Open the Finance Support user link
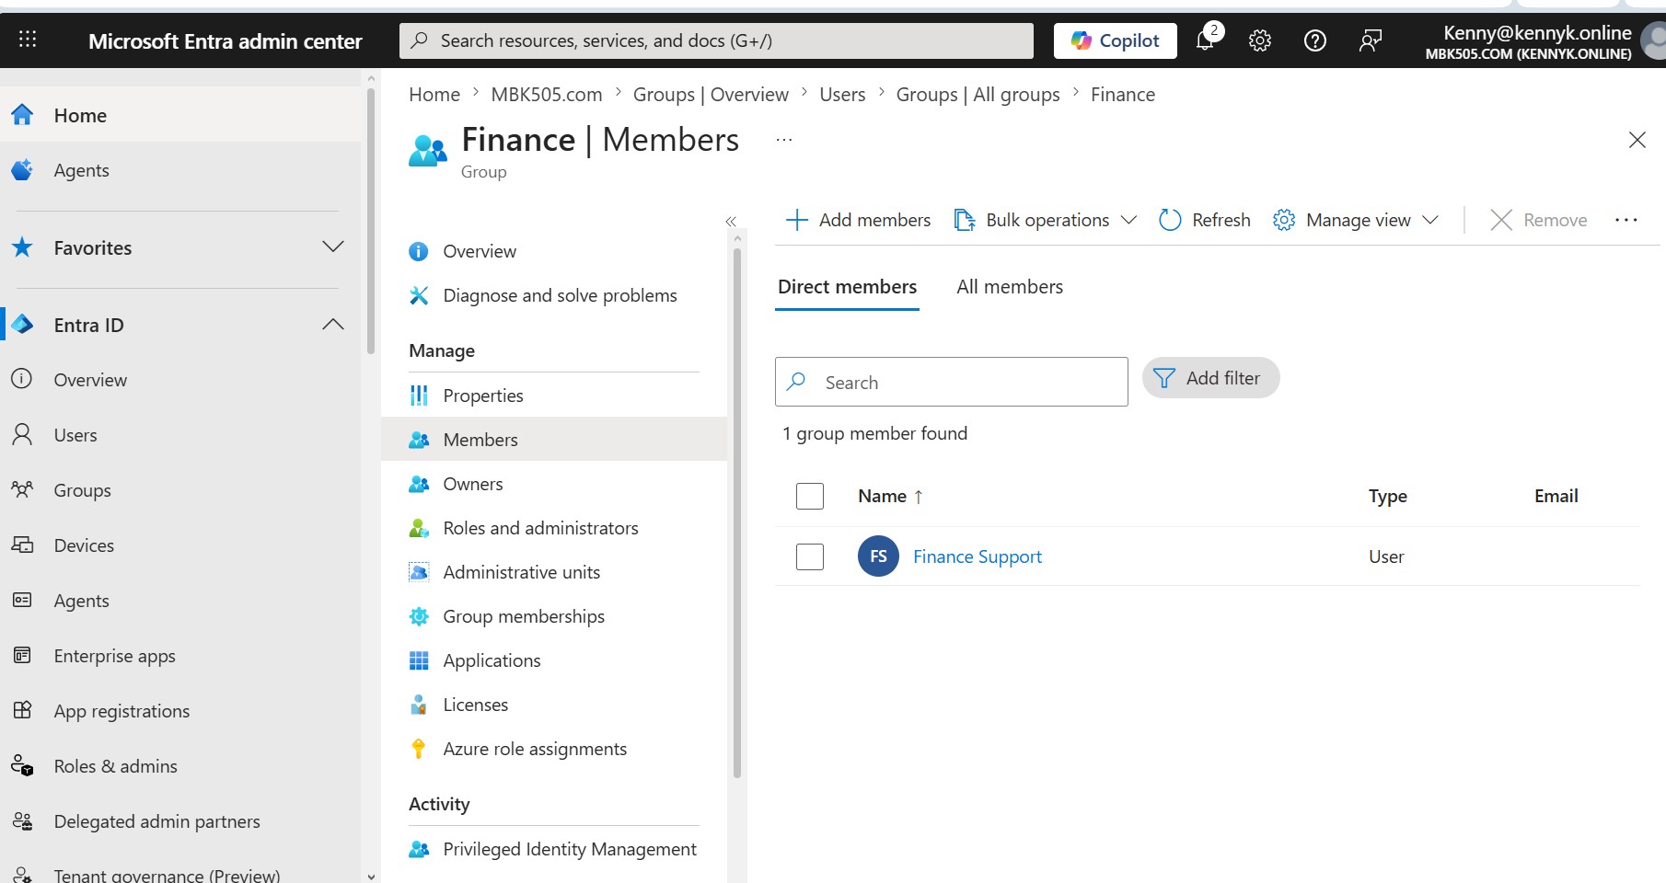 pyautogui.click(x=978, y=556)
